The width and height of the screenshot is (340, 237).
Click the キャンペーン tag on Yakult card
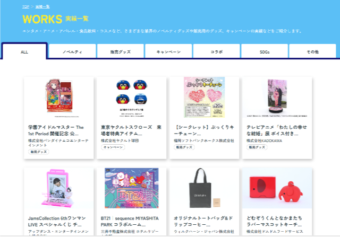(113, 147)
